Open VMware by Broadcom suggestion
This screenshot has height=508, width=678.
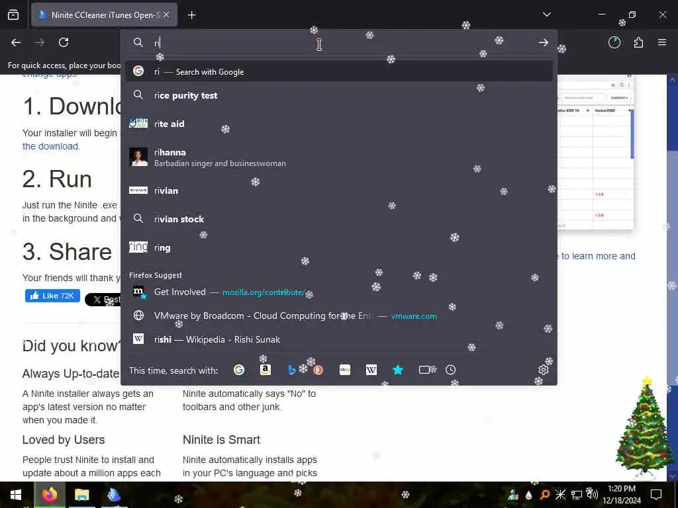click(x=339, y=316)
